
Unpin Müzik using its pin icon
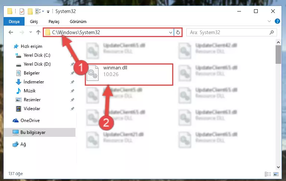pyautogui.click(x=73, y=91)
